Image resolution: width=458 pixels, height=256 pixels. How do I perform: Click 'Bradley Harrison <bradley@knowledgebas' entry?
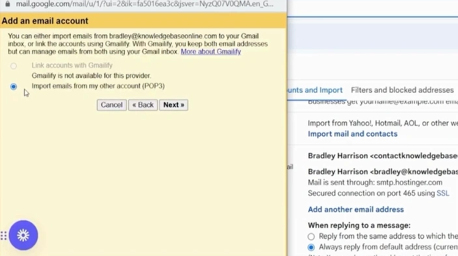point(383,172)
